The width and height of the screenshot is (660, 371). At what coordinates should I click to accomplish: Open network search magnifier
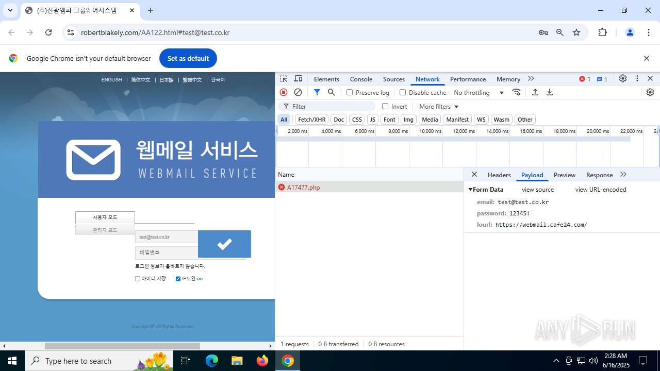332,92
